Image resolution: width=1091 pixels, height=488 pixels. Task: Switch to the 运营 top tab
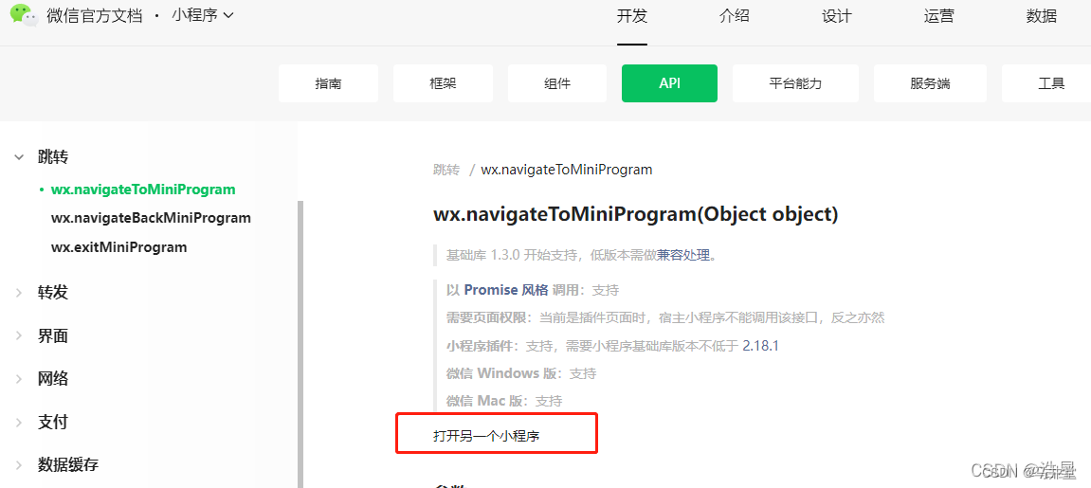[x=938, y=16]
